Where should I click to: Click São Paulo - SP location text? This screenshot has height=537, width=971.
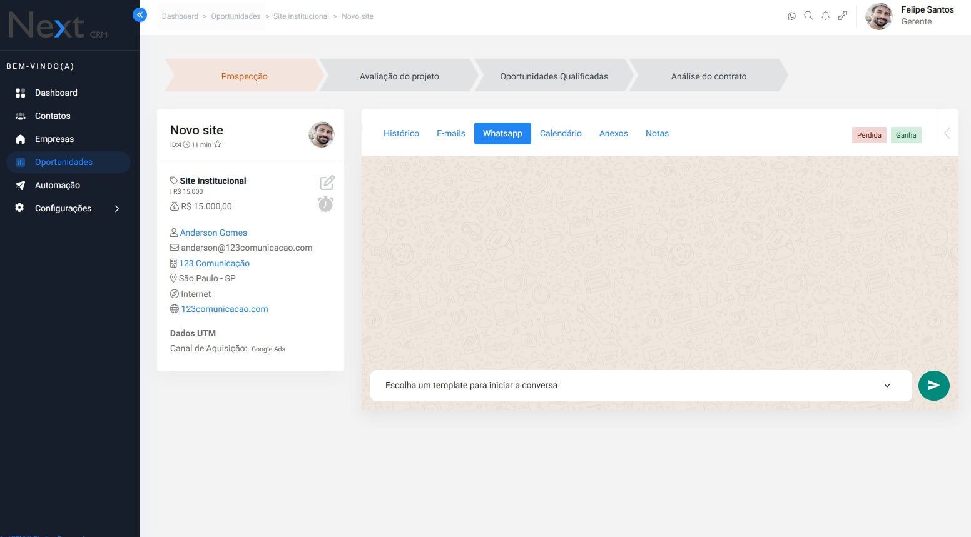(x=207, y=278)
